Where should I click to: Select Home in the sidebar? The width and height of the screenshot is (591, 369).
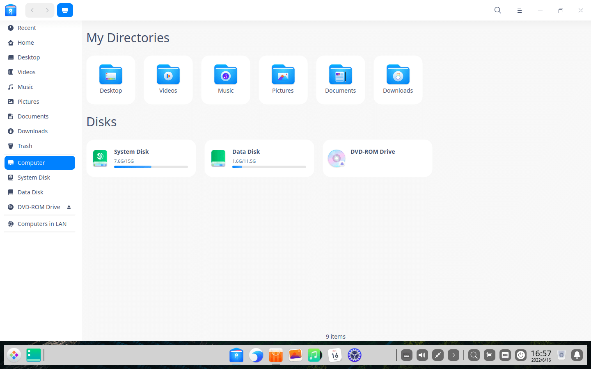click(40, 43)
